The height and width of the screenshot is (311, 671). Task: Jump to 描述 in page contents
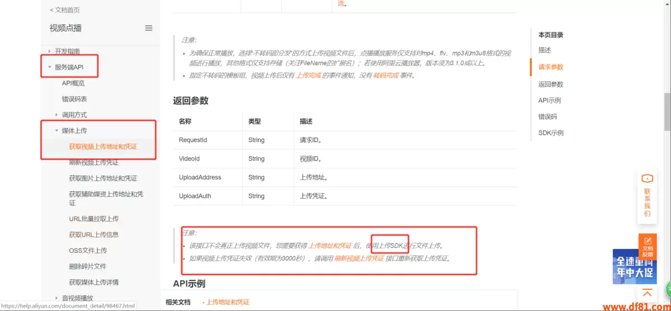coord(545,50)
